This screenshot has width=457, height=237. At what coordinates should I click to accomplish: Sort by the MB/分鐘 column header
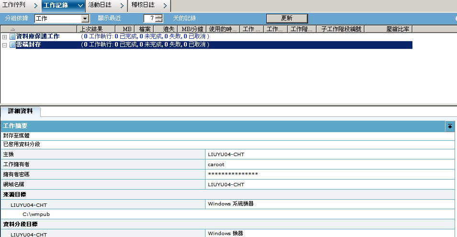click(x=192, y=29)
